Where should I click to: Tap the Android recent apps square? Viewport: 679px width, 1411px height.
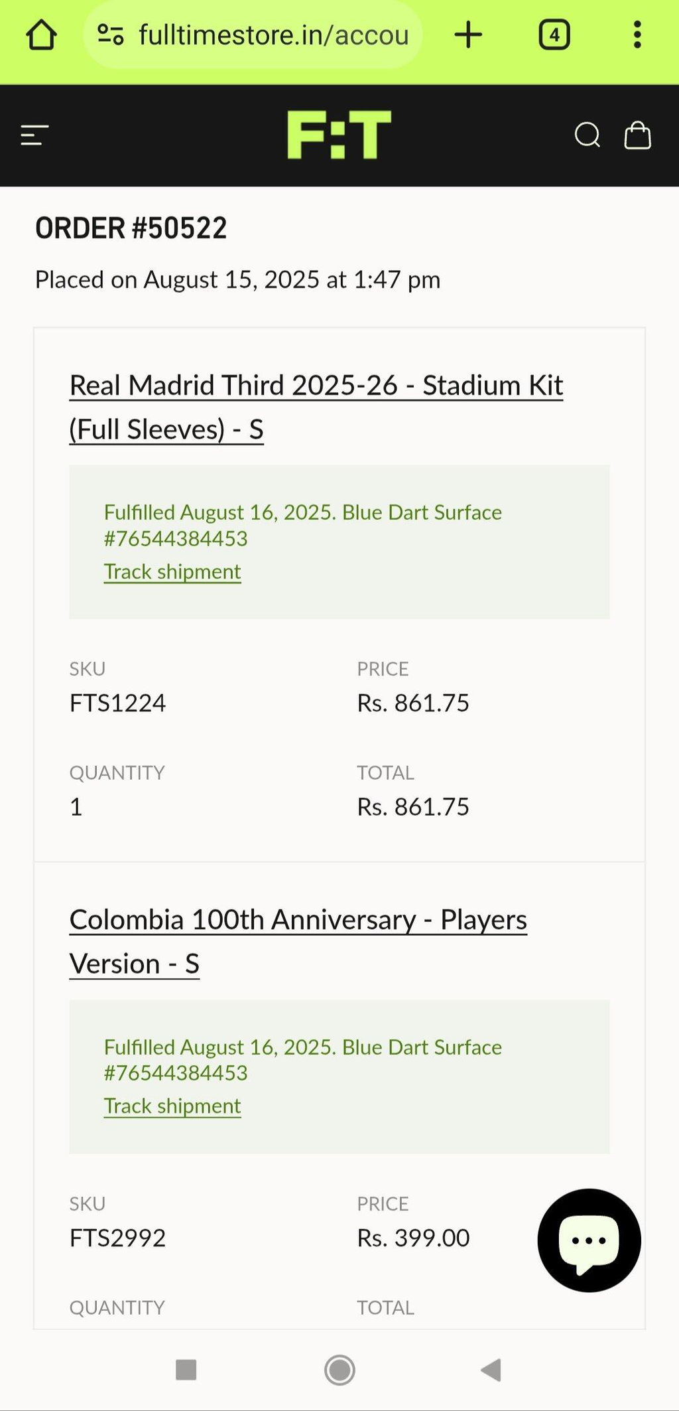coord(186,1369)
